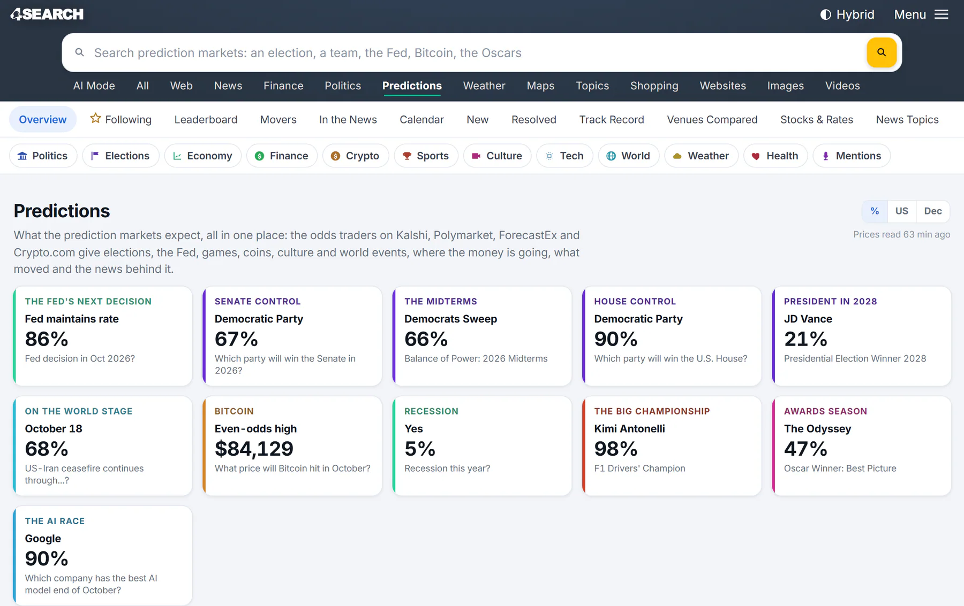The image size is (964, 606).
Task: Open the Calendar sub-tab
Action: tap(421, 119)
